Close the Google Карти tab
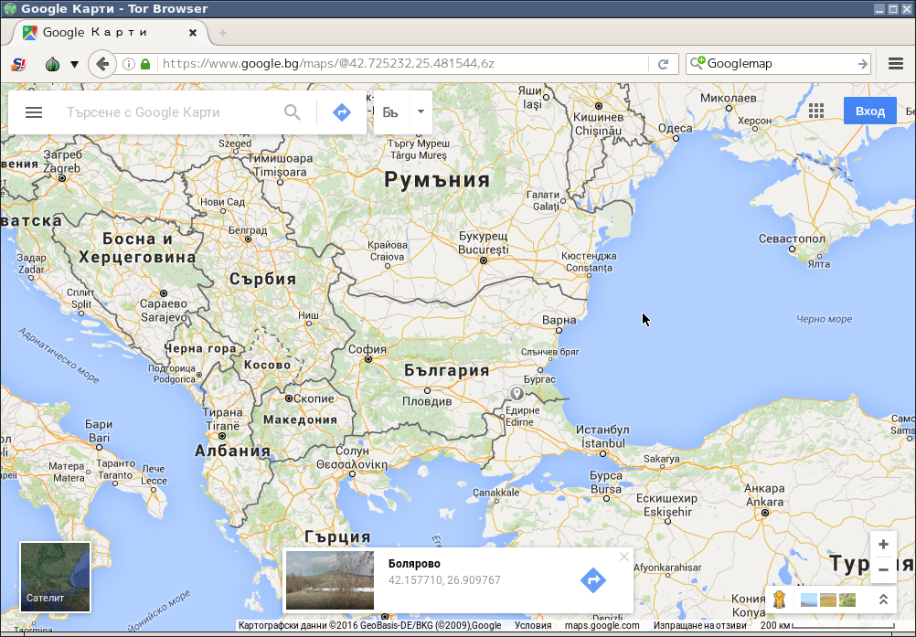916x637 pixels. tap(193, 33)
